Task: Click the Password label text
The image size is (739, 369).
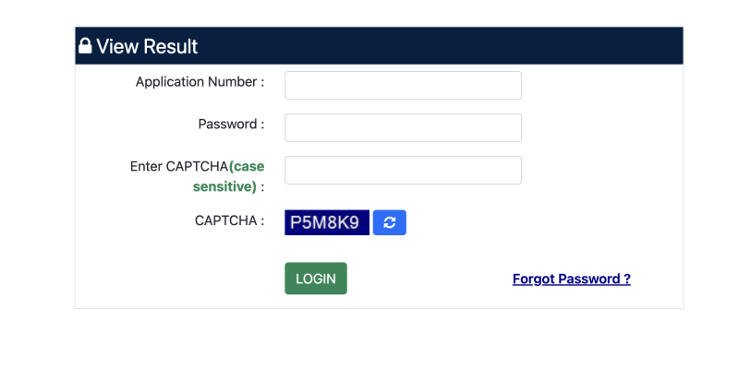Action: tap(231, 124)
